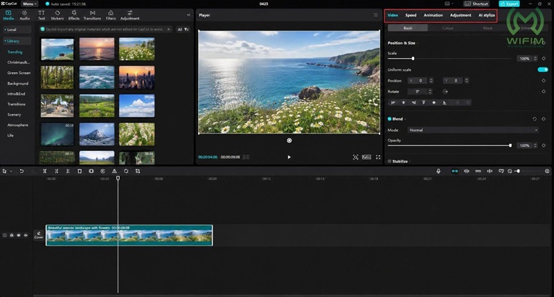Viewport: 554px width, 297px height.
Task: Open the Filters panel
Action: 111,15
